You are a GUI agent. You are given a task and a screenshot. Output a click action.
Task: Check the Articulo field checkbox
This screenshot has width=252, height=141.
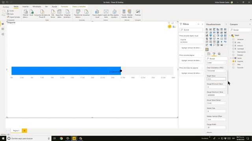coord(233,45)
